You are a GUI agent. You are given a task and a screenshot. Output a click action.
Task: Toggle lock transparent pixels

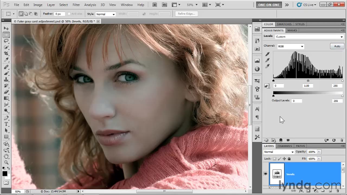click(x=274, y=159)
